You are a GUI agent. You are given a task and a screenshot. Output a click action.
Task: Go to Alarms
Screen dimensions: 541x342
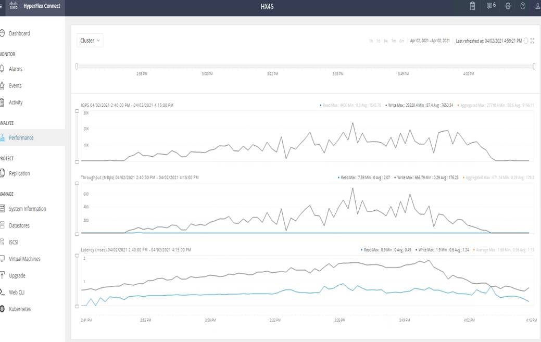tap(16, 69)
